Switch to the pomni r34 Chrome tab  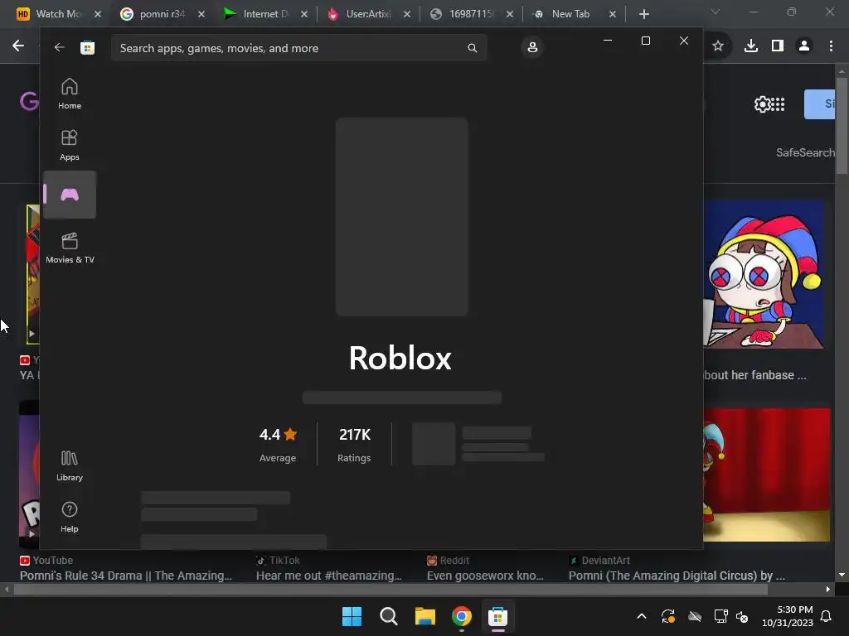click(163, 14)
